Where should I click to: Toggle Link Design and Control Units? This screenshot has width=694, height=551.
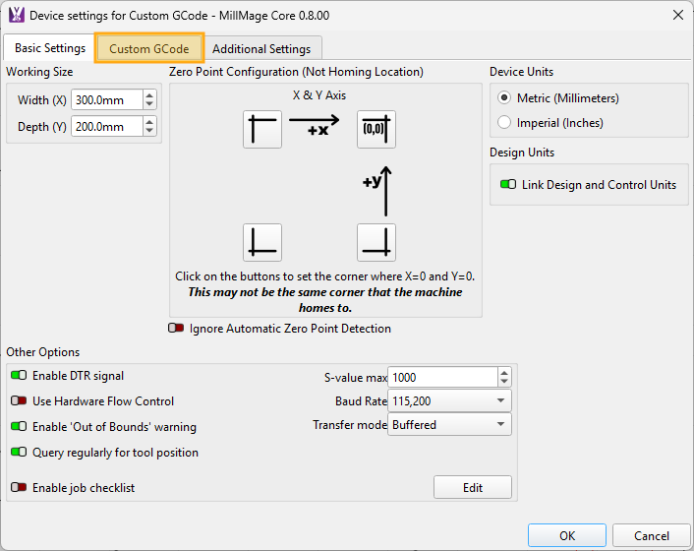coord(508,185)
